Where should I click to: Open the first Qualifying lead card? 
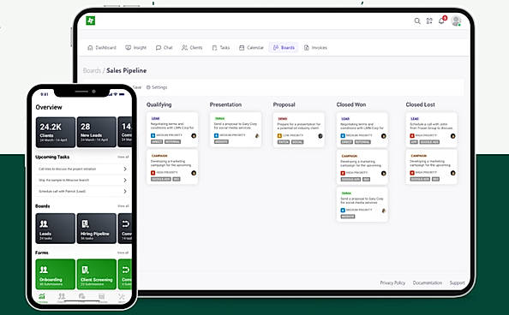pos(172,129)
